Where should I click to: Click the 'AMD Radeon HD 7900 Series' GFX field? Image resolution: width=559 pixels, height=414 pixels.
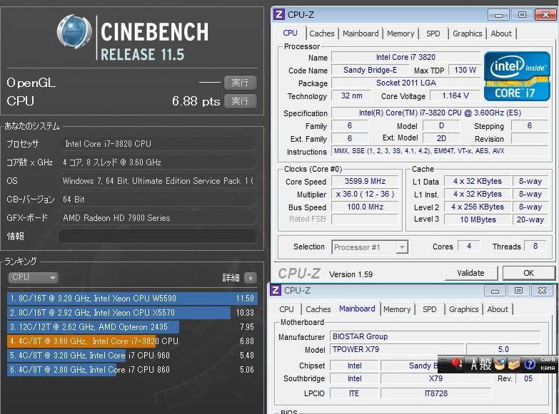(158, 218)
